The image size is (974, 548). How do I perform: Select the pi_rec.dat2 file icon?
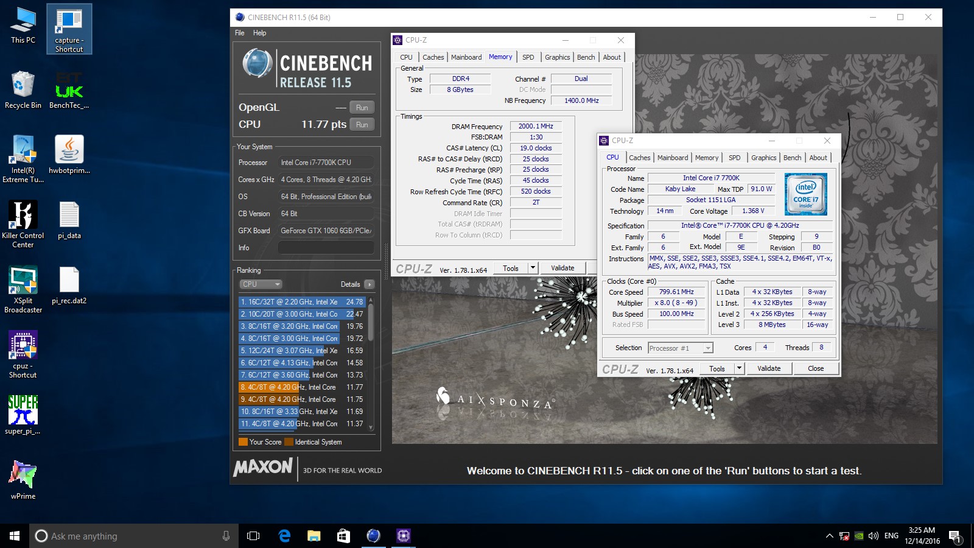pos(69,285)
